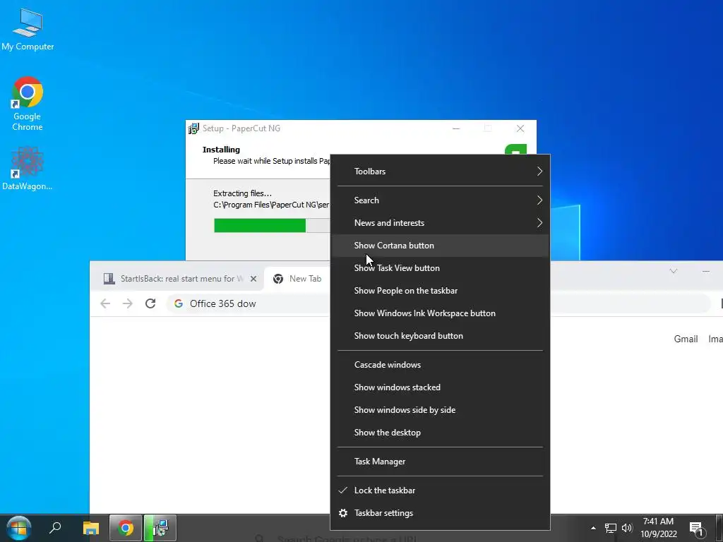This screenshot has width=723, height=542.
Task: Go back in Chrome
Action: tap(105, 303)
